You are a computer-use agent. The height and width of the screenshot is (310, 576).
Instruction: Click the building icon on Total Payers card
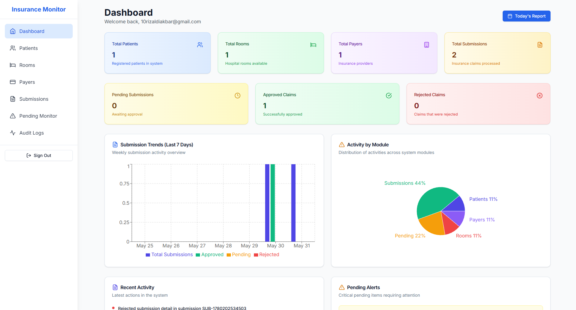(x=427, y=45)
